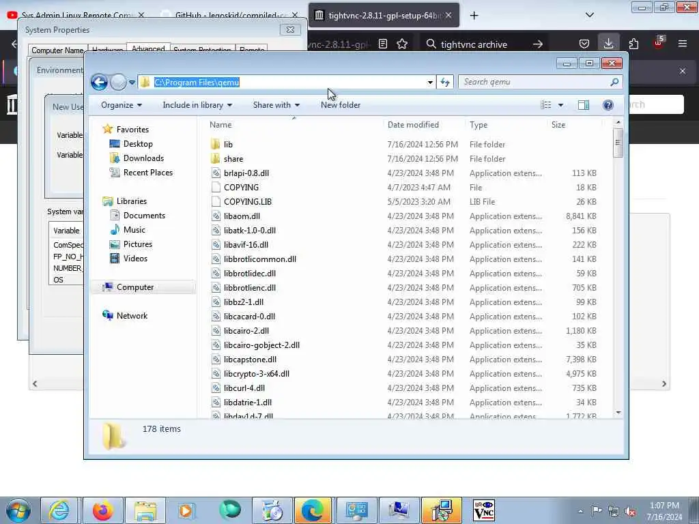Click the file list scroll down arrow
The image size is (699, 524).
(618, 413)
